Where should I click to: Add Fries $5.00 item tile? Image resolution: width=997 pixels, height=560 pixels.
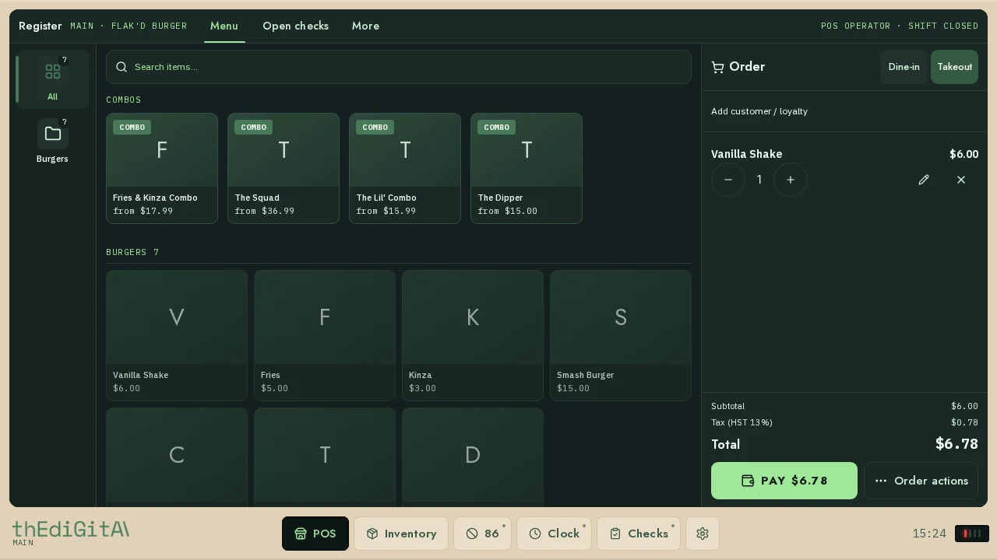[325, 335]
